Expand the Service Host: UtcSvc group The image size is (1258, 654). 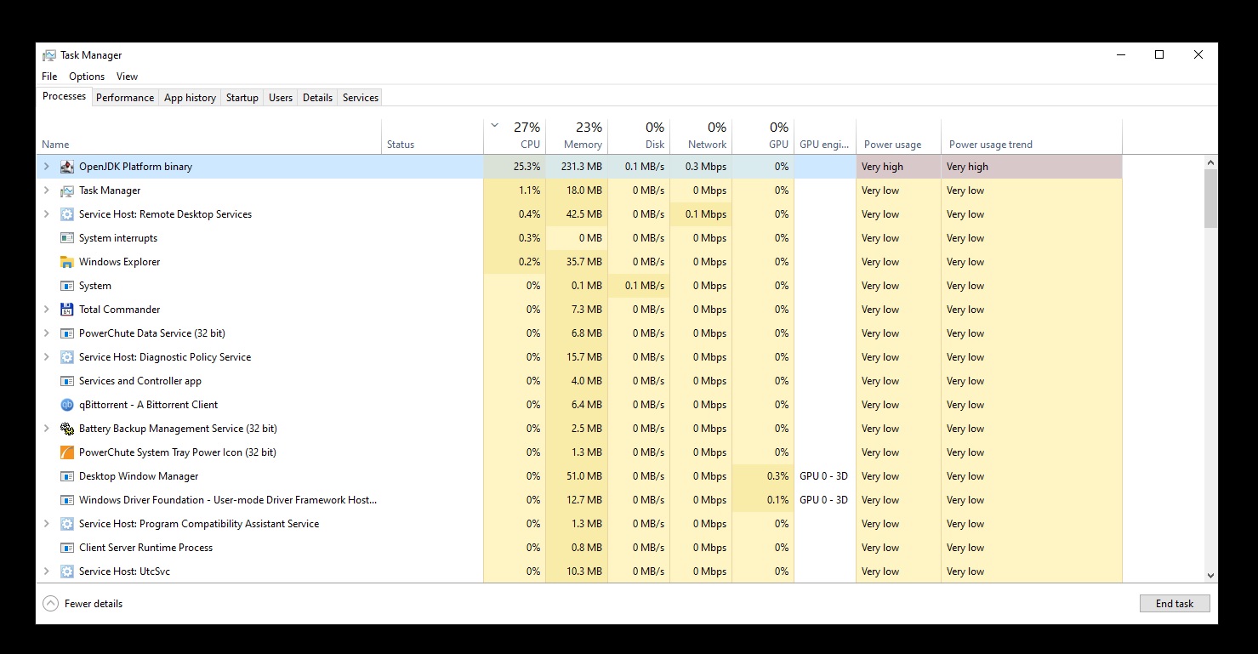(x=47, y=572)
